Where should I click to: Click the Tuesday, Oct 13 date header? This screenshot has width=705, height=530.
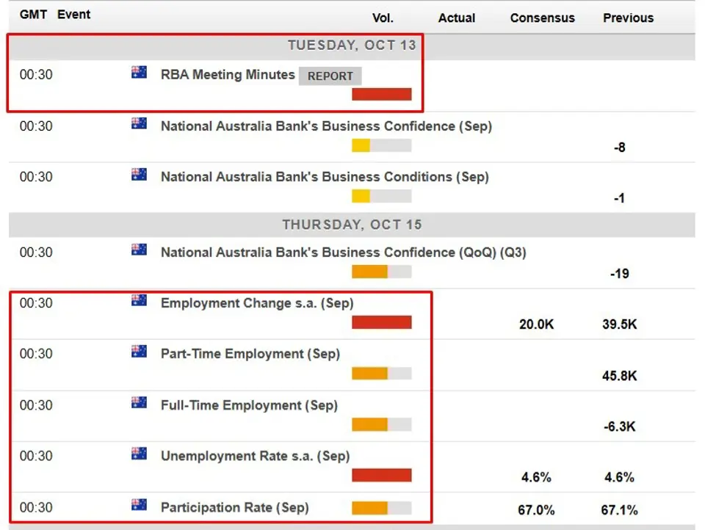click(352, 46)
